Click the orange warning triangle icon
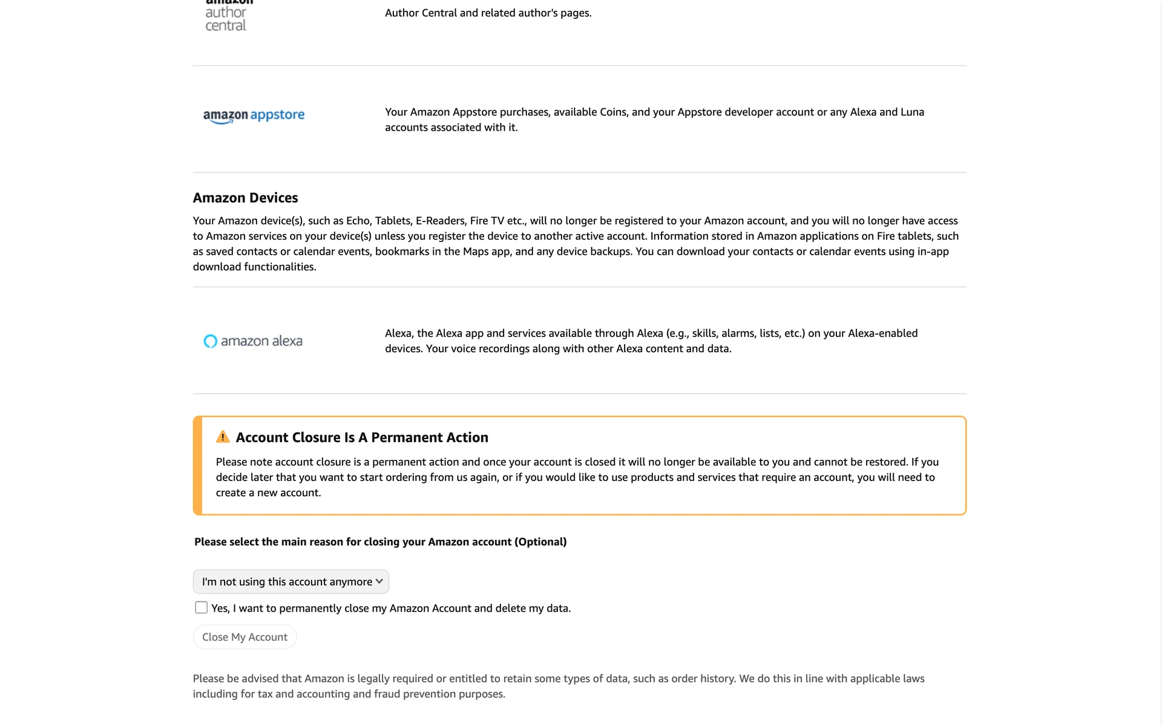 (223, 437)
